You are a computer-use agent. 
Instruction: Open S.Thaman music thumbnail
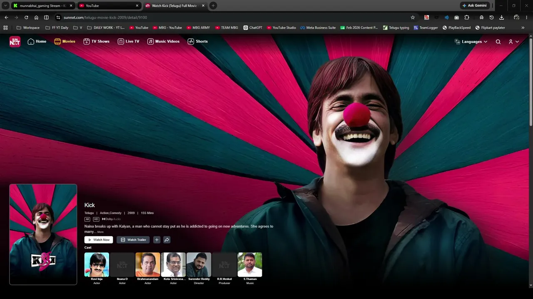point(250,265)
